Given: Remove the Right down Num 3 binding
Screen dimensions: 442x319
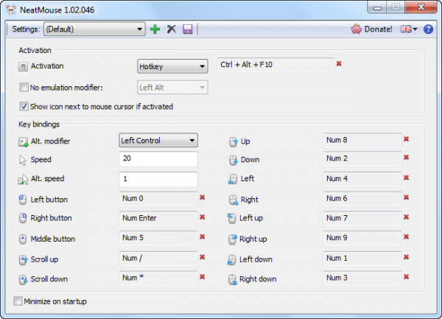Looking at the screenshot, I should 406,278.
